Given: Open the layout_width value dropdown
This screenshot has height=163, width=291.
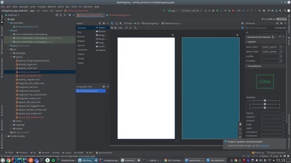Looking at the screenshot, I should [281, 47].
